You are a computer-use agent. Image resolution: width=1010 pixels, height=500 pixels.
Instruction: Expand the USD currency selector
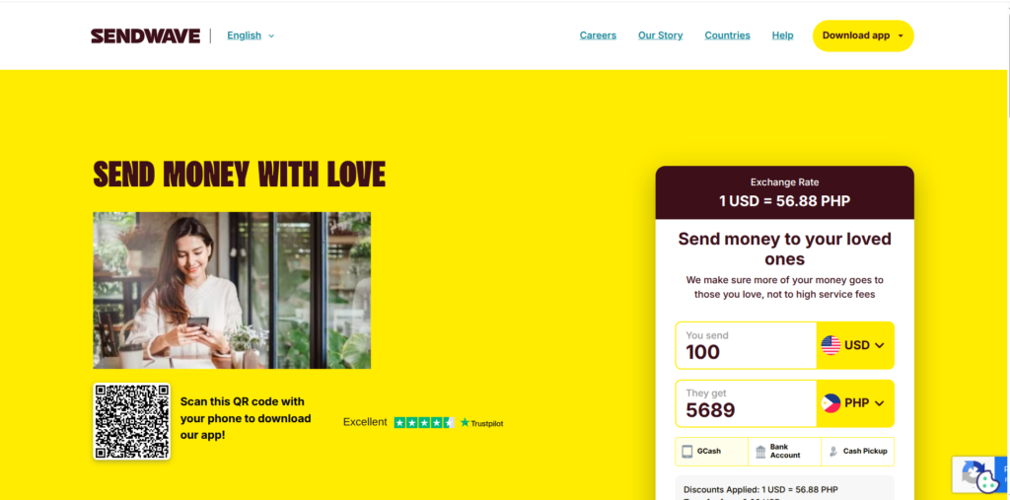(x=855, y=345)
